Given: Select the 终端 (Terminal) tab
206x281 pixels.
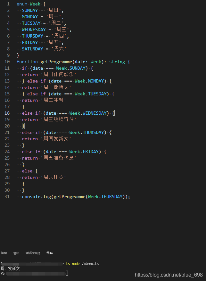Looking at the screenshot, I should click(x=50, y=253).
